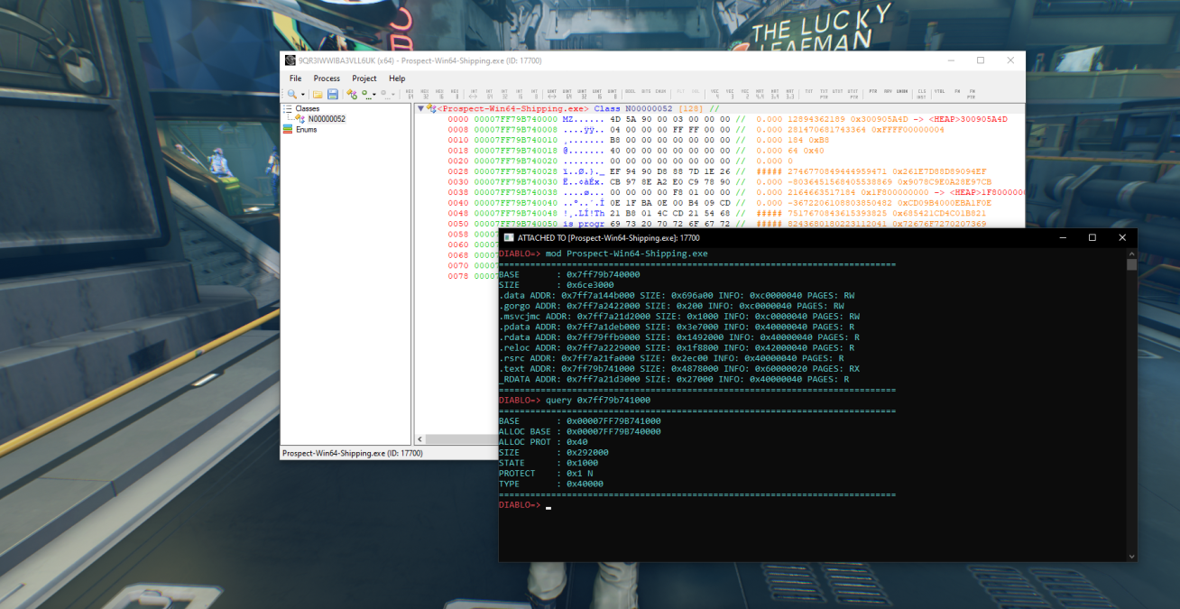Open the Process menu
The height and width of the screenshot is (609, 1180).
[326, 78]
